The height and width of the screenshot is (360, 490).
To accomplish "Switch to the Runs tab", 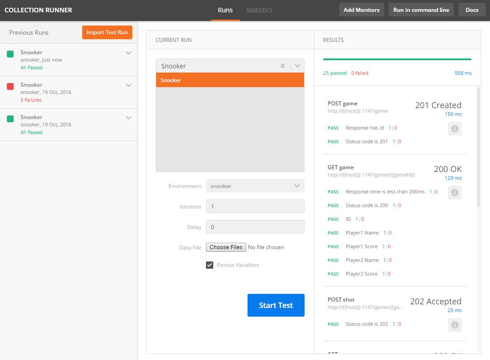I will (225, 10).
